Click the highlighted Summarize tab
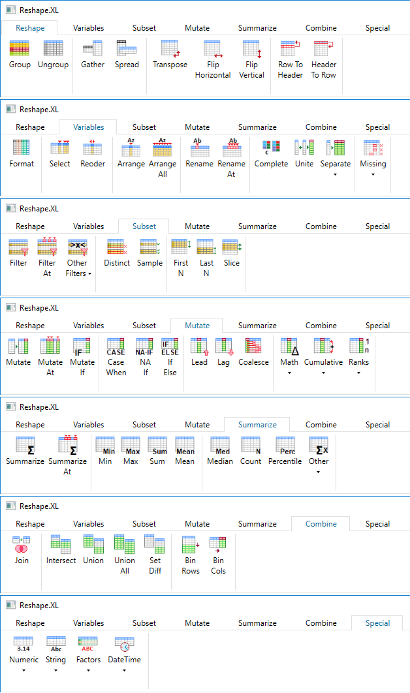The height and width of the screenshot is (693, 410). coord(257,424)
